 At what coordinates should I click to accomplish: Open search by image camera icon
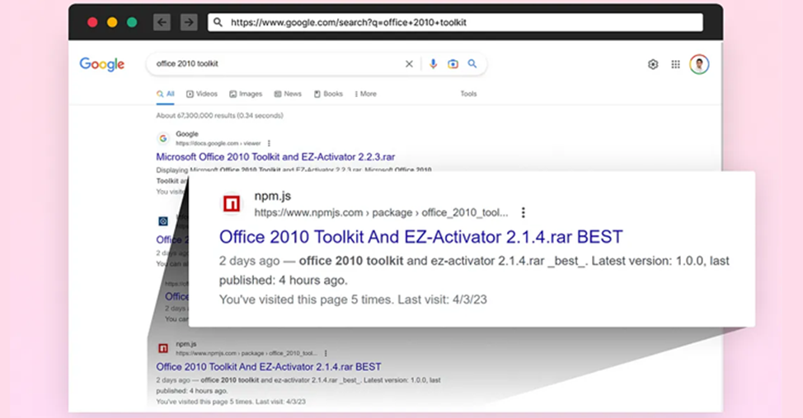click(x=453, y=64)
